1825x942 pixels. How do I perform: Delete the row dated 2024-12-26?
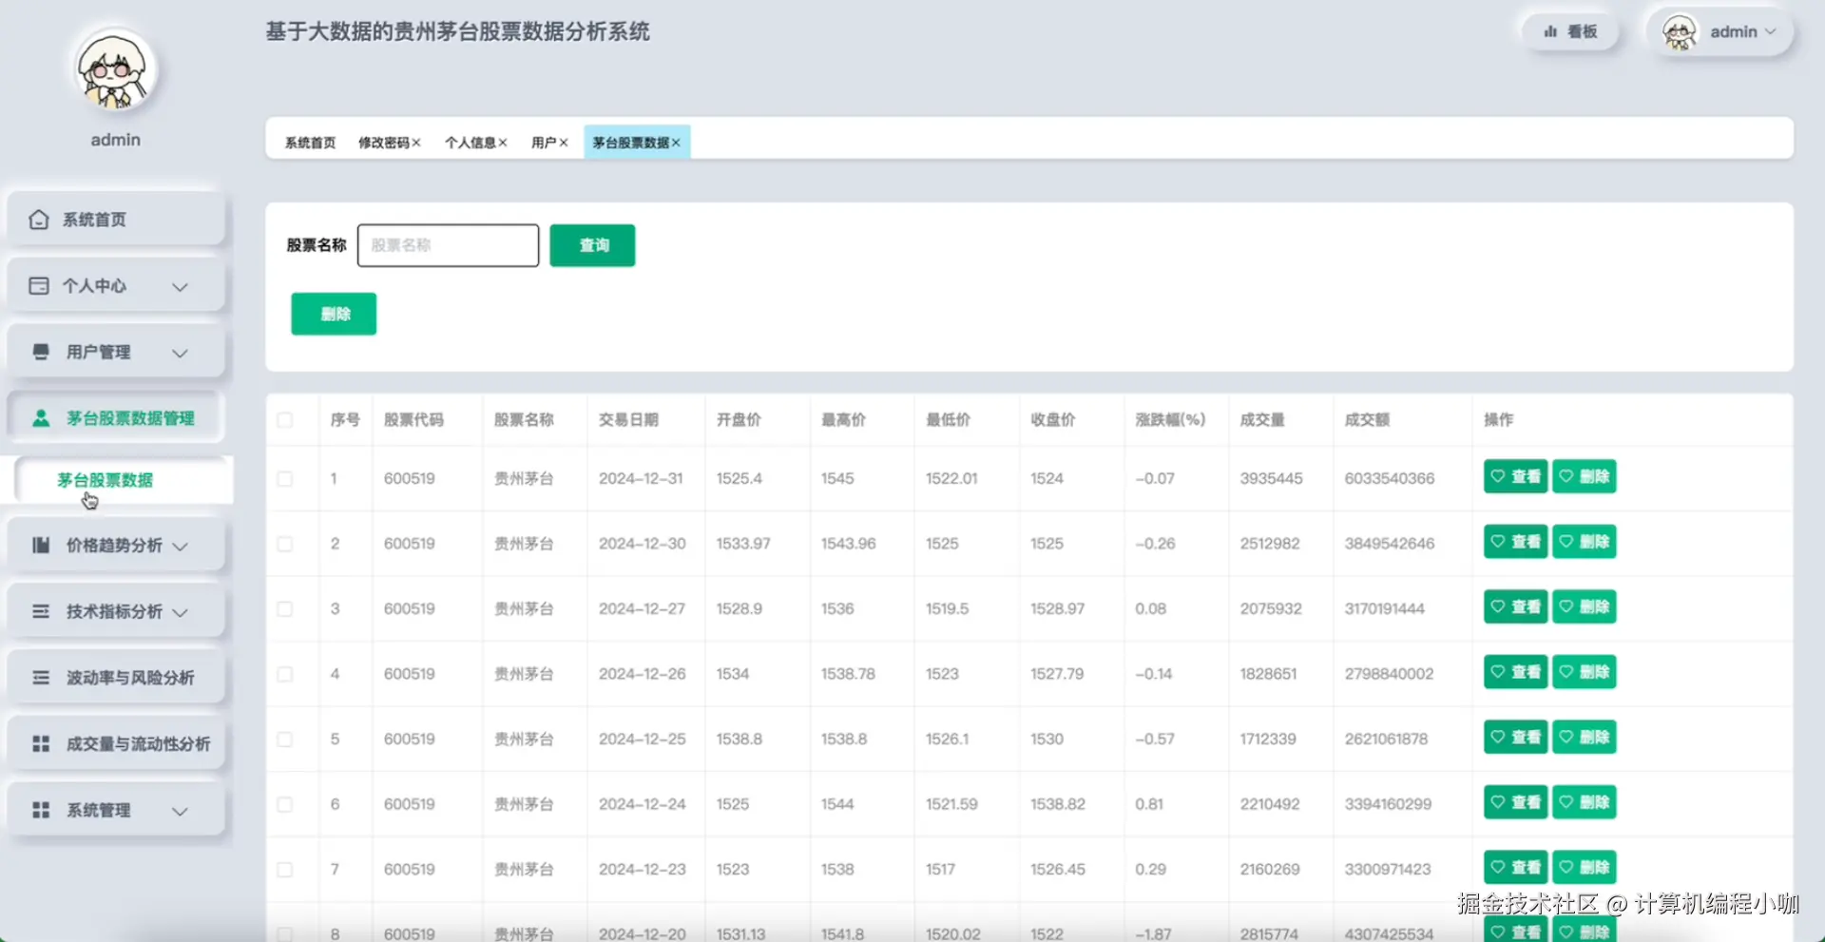[1585, 672]
